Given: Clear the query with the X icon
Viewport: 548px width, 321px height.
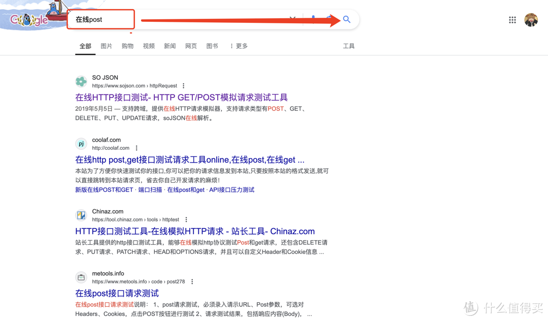Looking at the screenshot, I should 293,19.
